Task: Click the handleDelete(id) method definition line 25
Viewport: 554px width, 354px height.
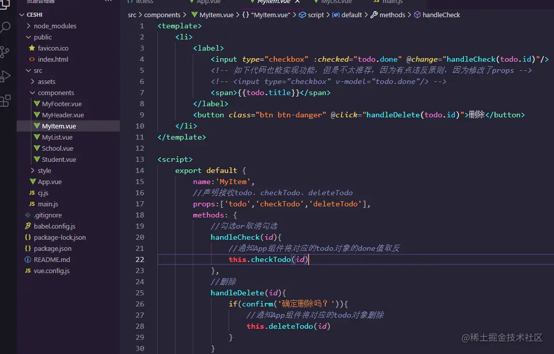Action: click(x=248, y=293)
